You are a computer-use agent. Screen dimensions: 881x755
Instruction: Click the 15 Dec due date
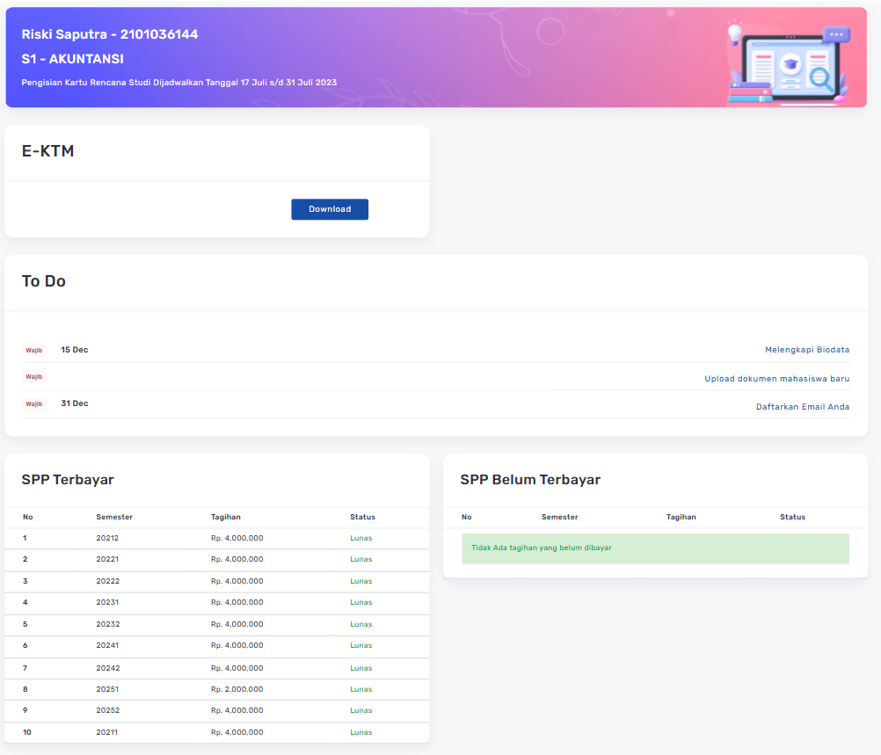pos(74,350)
